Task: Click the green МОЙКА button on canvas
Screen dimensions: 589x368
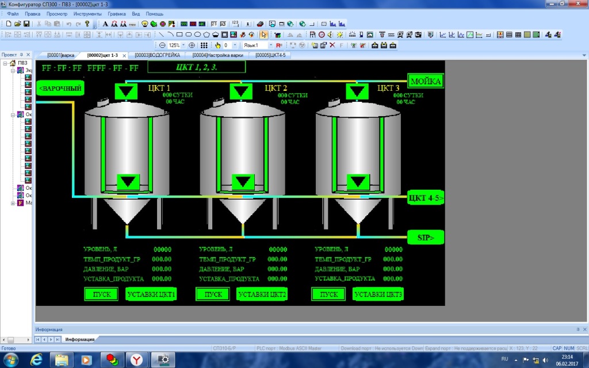Action: coord(426,81)
